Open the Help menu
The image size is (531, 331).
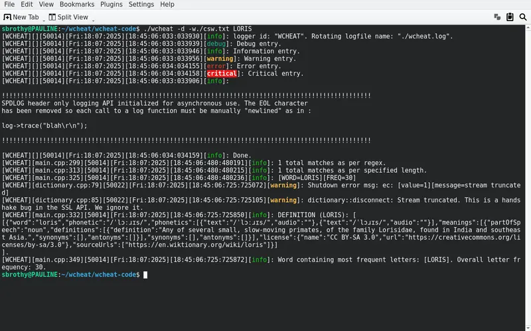tap(167, 5)
